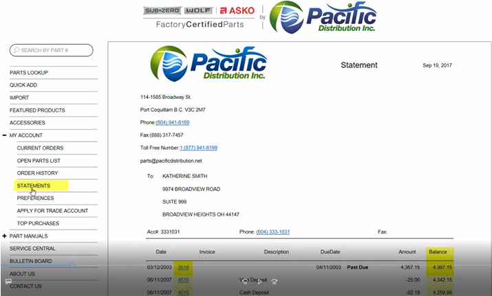Open Service Central
492x296 pixels.
tap(32, 249)
